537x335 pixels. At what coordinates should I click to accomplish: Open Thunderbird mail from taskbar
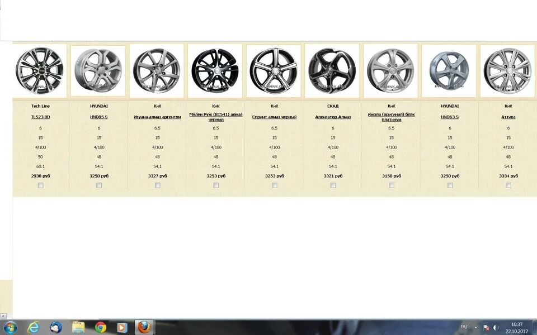(56, 327)
